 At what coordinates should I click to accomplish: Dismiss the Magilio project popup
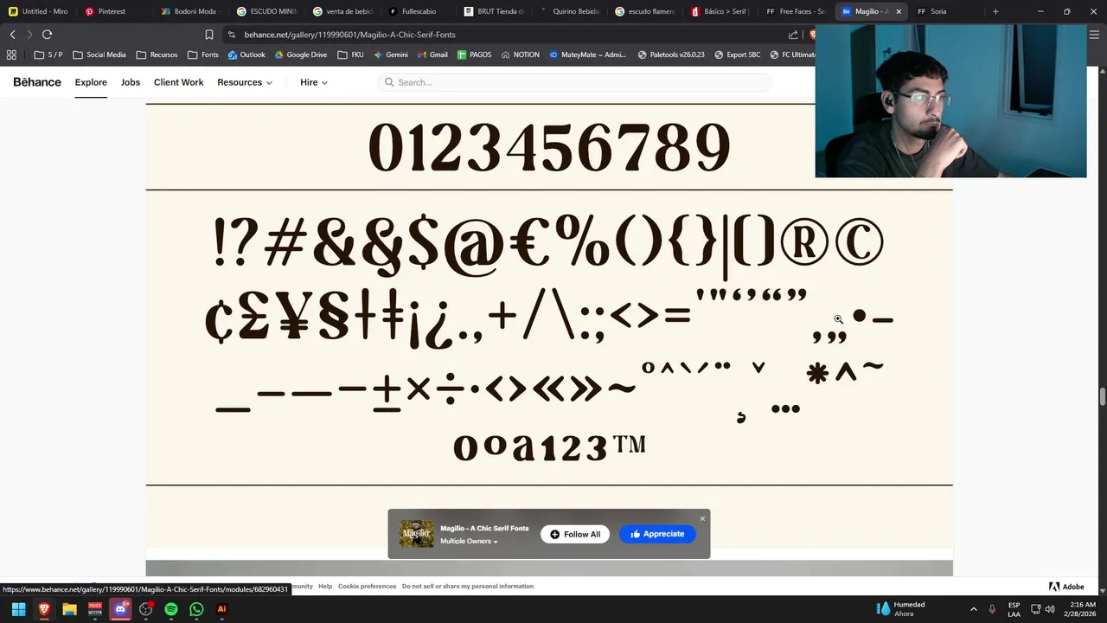click(x=702, y=518)
